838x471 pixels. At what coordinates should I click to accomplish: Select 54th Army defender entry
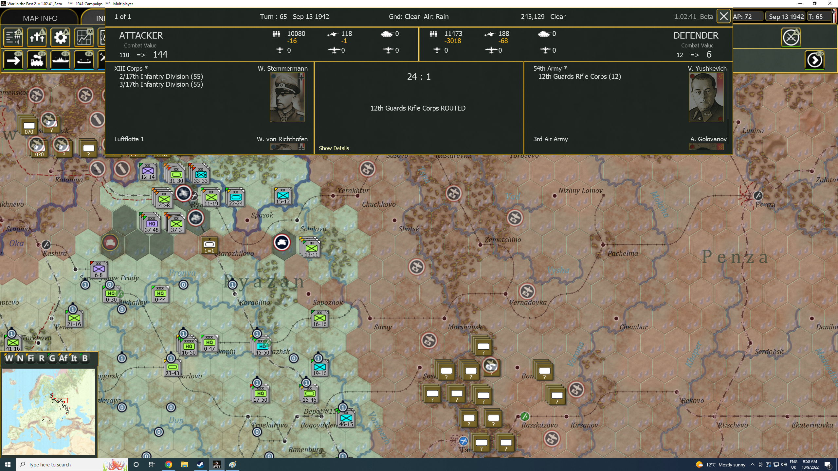[x=550, y=68]
